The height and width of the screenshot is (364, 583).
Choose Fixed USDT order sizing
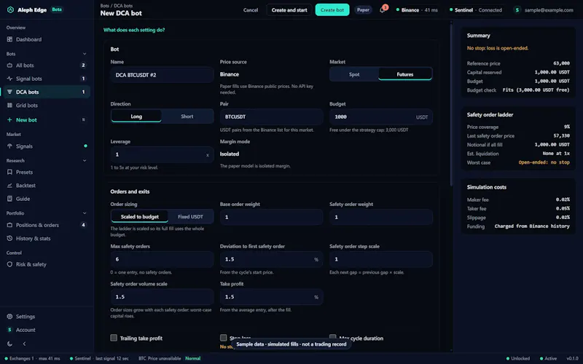190,216
